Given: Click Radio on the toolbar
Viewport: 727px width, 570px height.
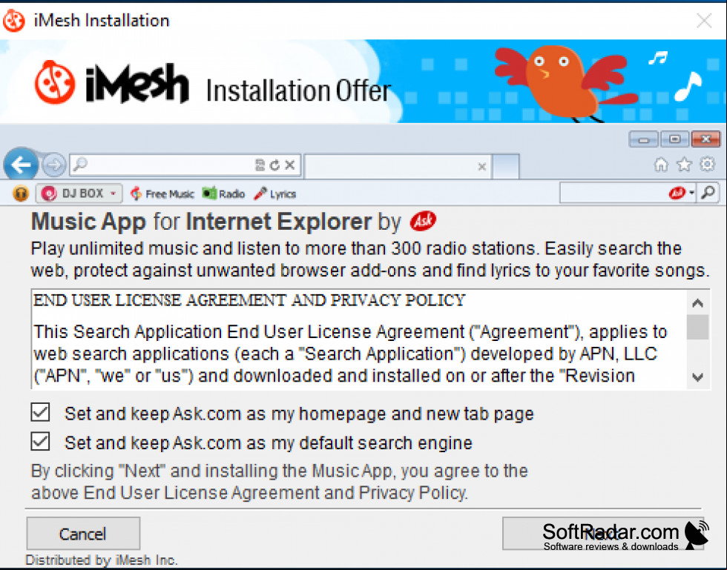Looking at the screenshot, I should [223, 193].
